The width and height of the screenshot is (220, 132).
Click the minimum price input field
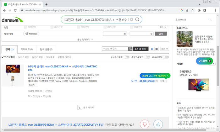tap(115, 34)
